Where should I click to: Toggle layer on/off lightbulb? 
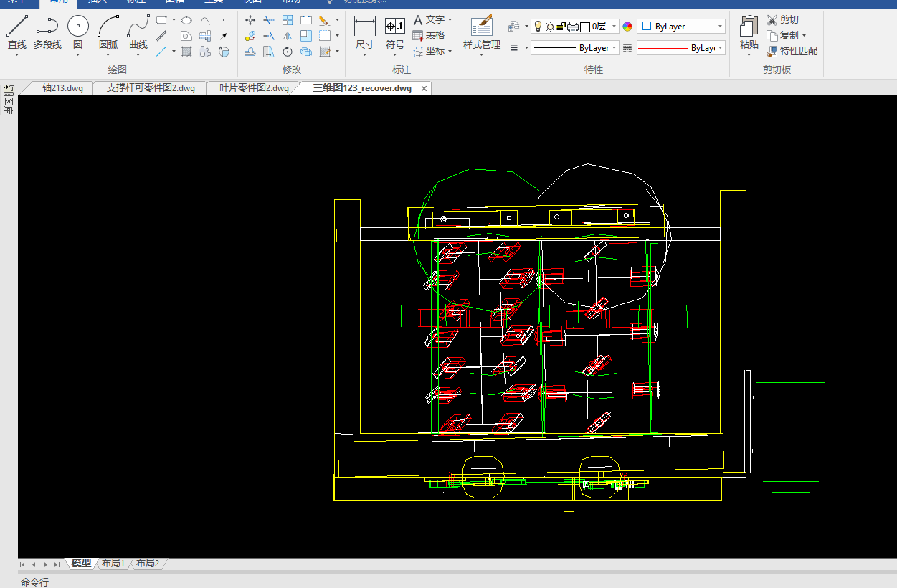click(x=538, y=27)
